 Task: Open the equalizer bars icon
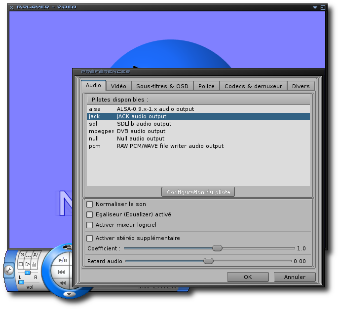35,265
